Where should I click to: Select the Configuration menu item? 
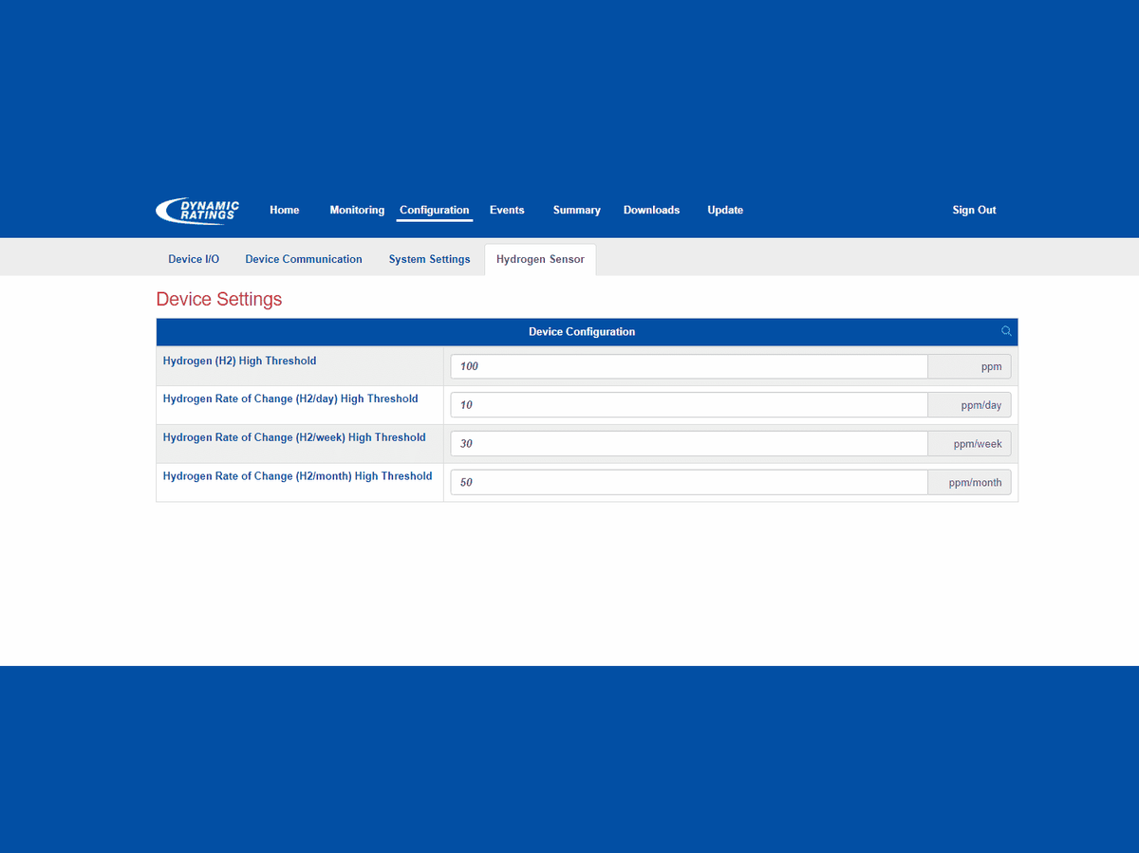point(435,211)
